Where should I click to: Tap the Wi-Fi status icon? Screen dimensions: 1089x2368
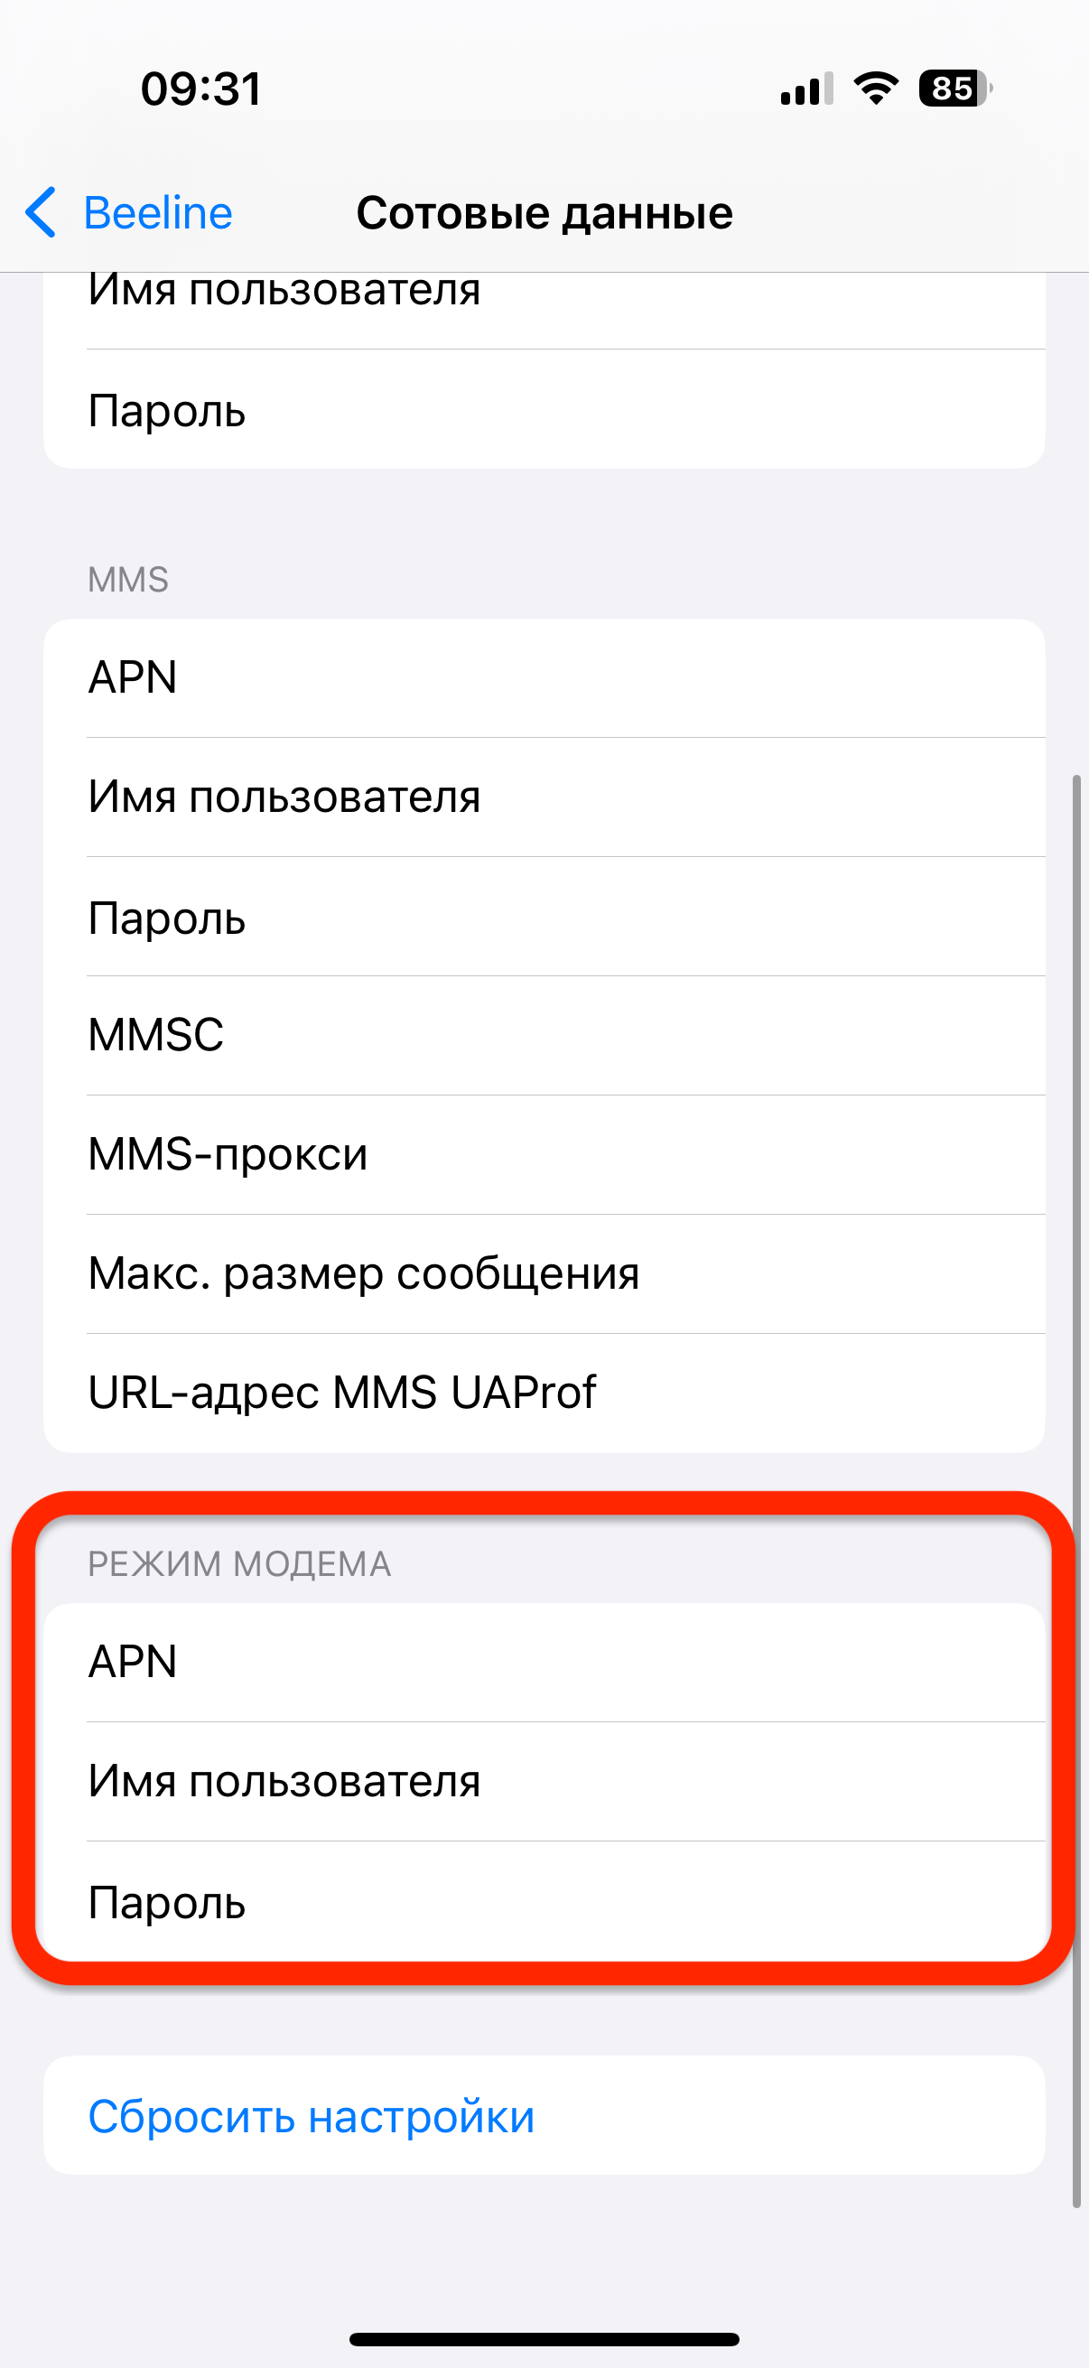pos(876,89)
